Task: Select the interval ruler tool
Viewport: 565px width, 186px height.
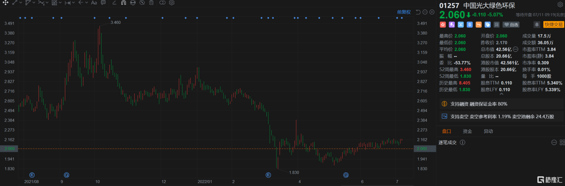Action: pyautogui.click(x=68, y=3)
